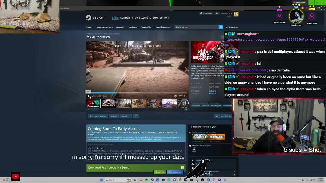Viewport: 326px width, 183px height.
Task: Switch to the STORE tab
Action: pos(115,18)
